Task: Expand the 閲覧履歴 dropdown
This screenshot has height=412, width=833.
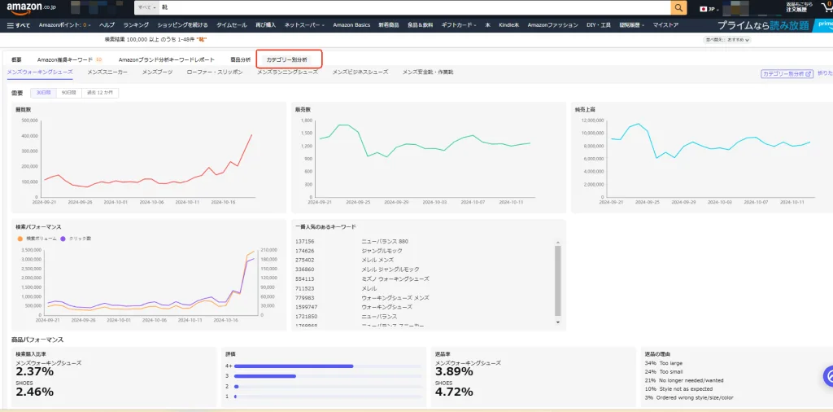Action: click(x=631, y=25)
